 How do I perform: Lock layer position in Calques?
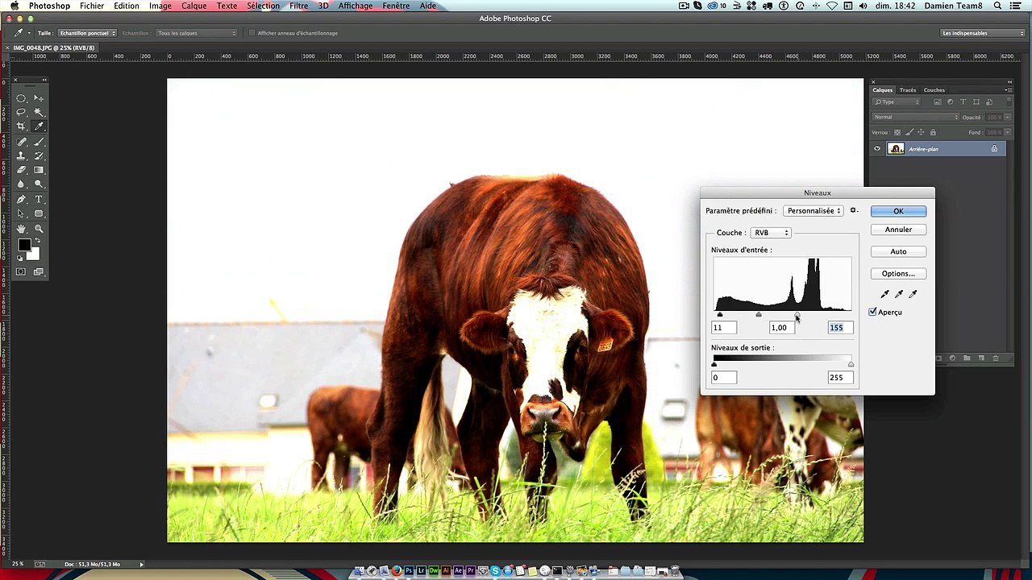[x=921, y=132]
